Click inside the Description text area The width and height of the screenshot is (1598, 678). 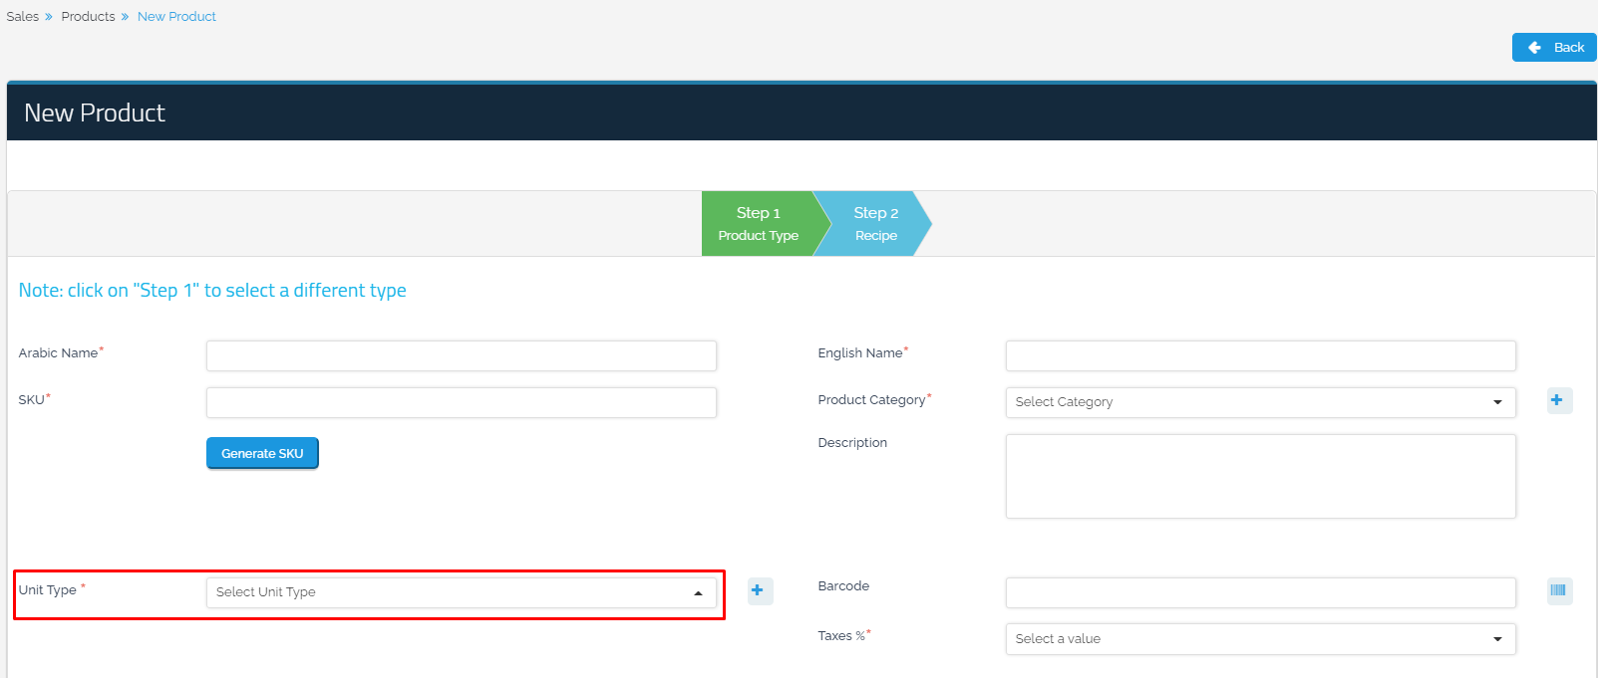[1259, 476]
